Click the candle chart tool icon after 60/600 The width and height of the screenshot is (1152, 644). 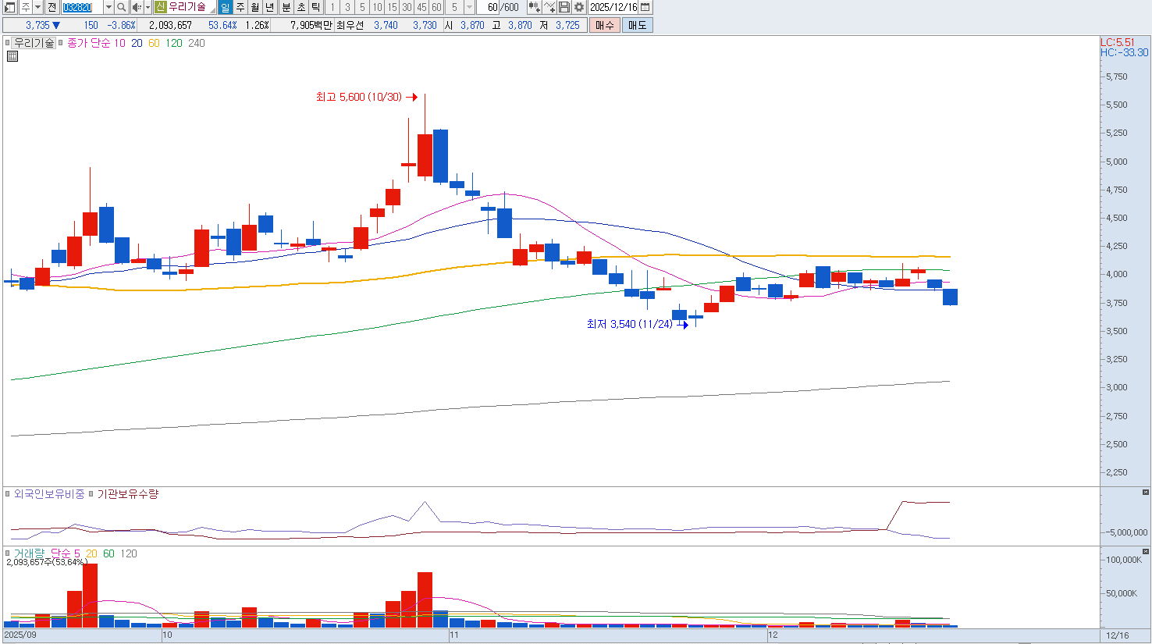point(534,7)
